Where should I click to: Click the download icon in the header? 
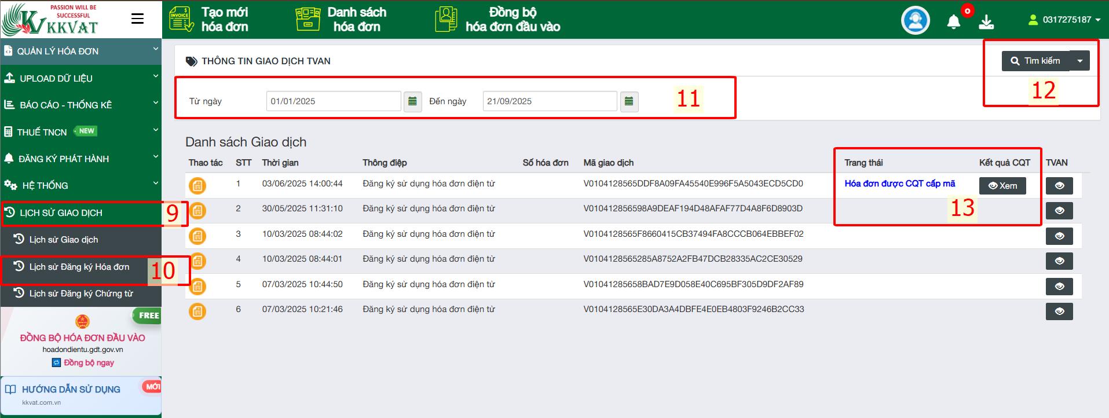click(x=986, y=22)
